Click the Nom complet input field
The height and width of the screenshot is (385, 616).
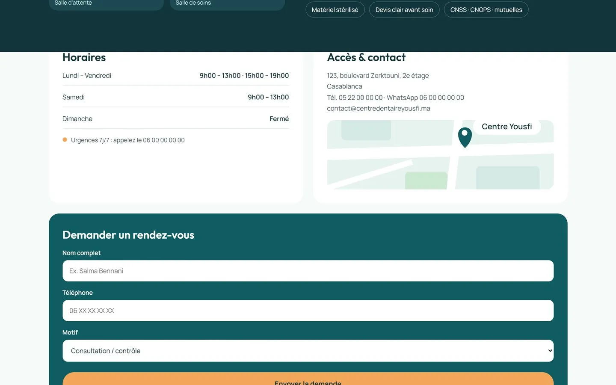(308, 271)
